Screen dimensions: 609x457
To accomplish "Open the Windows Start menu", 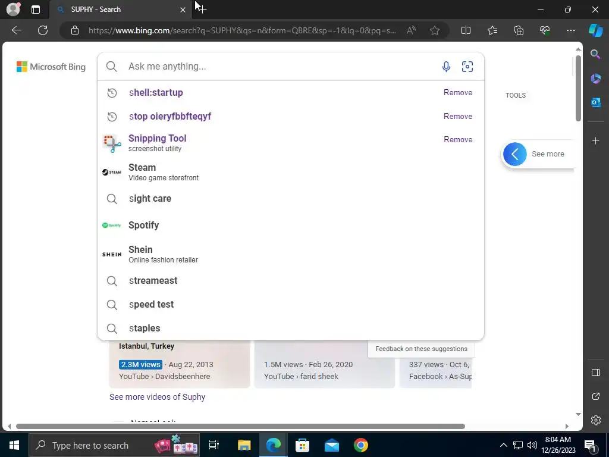I will [14, 445].
